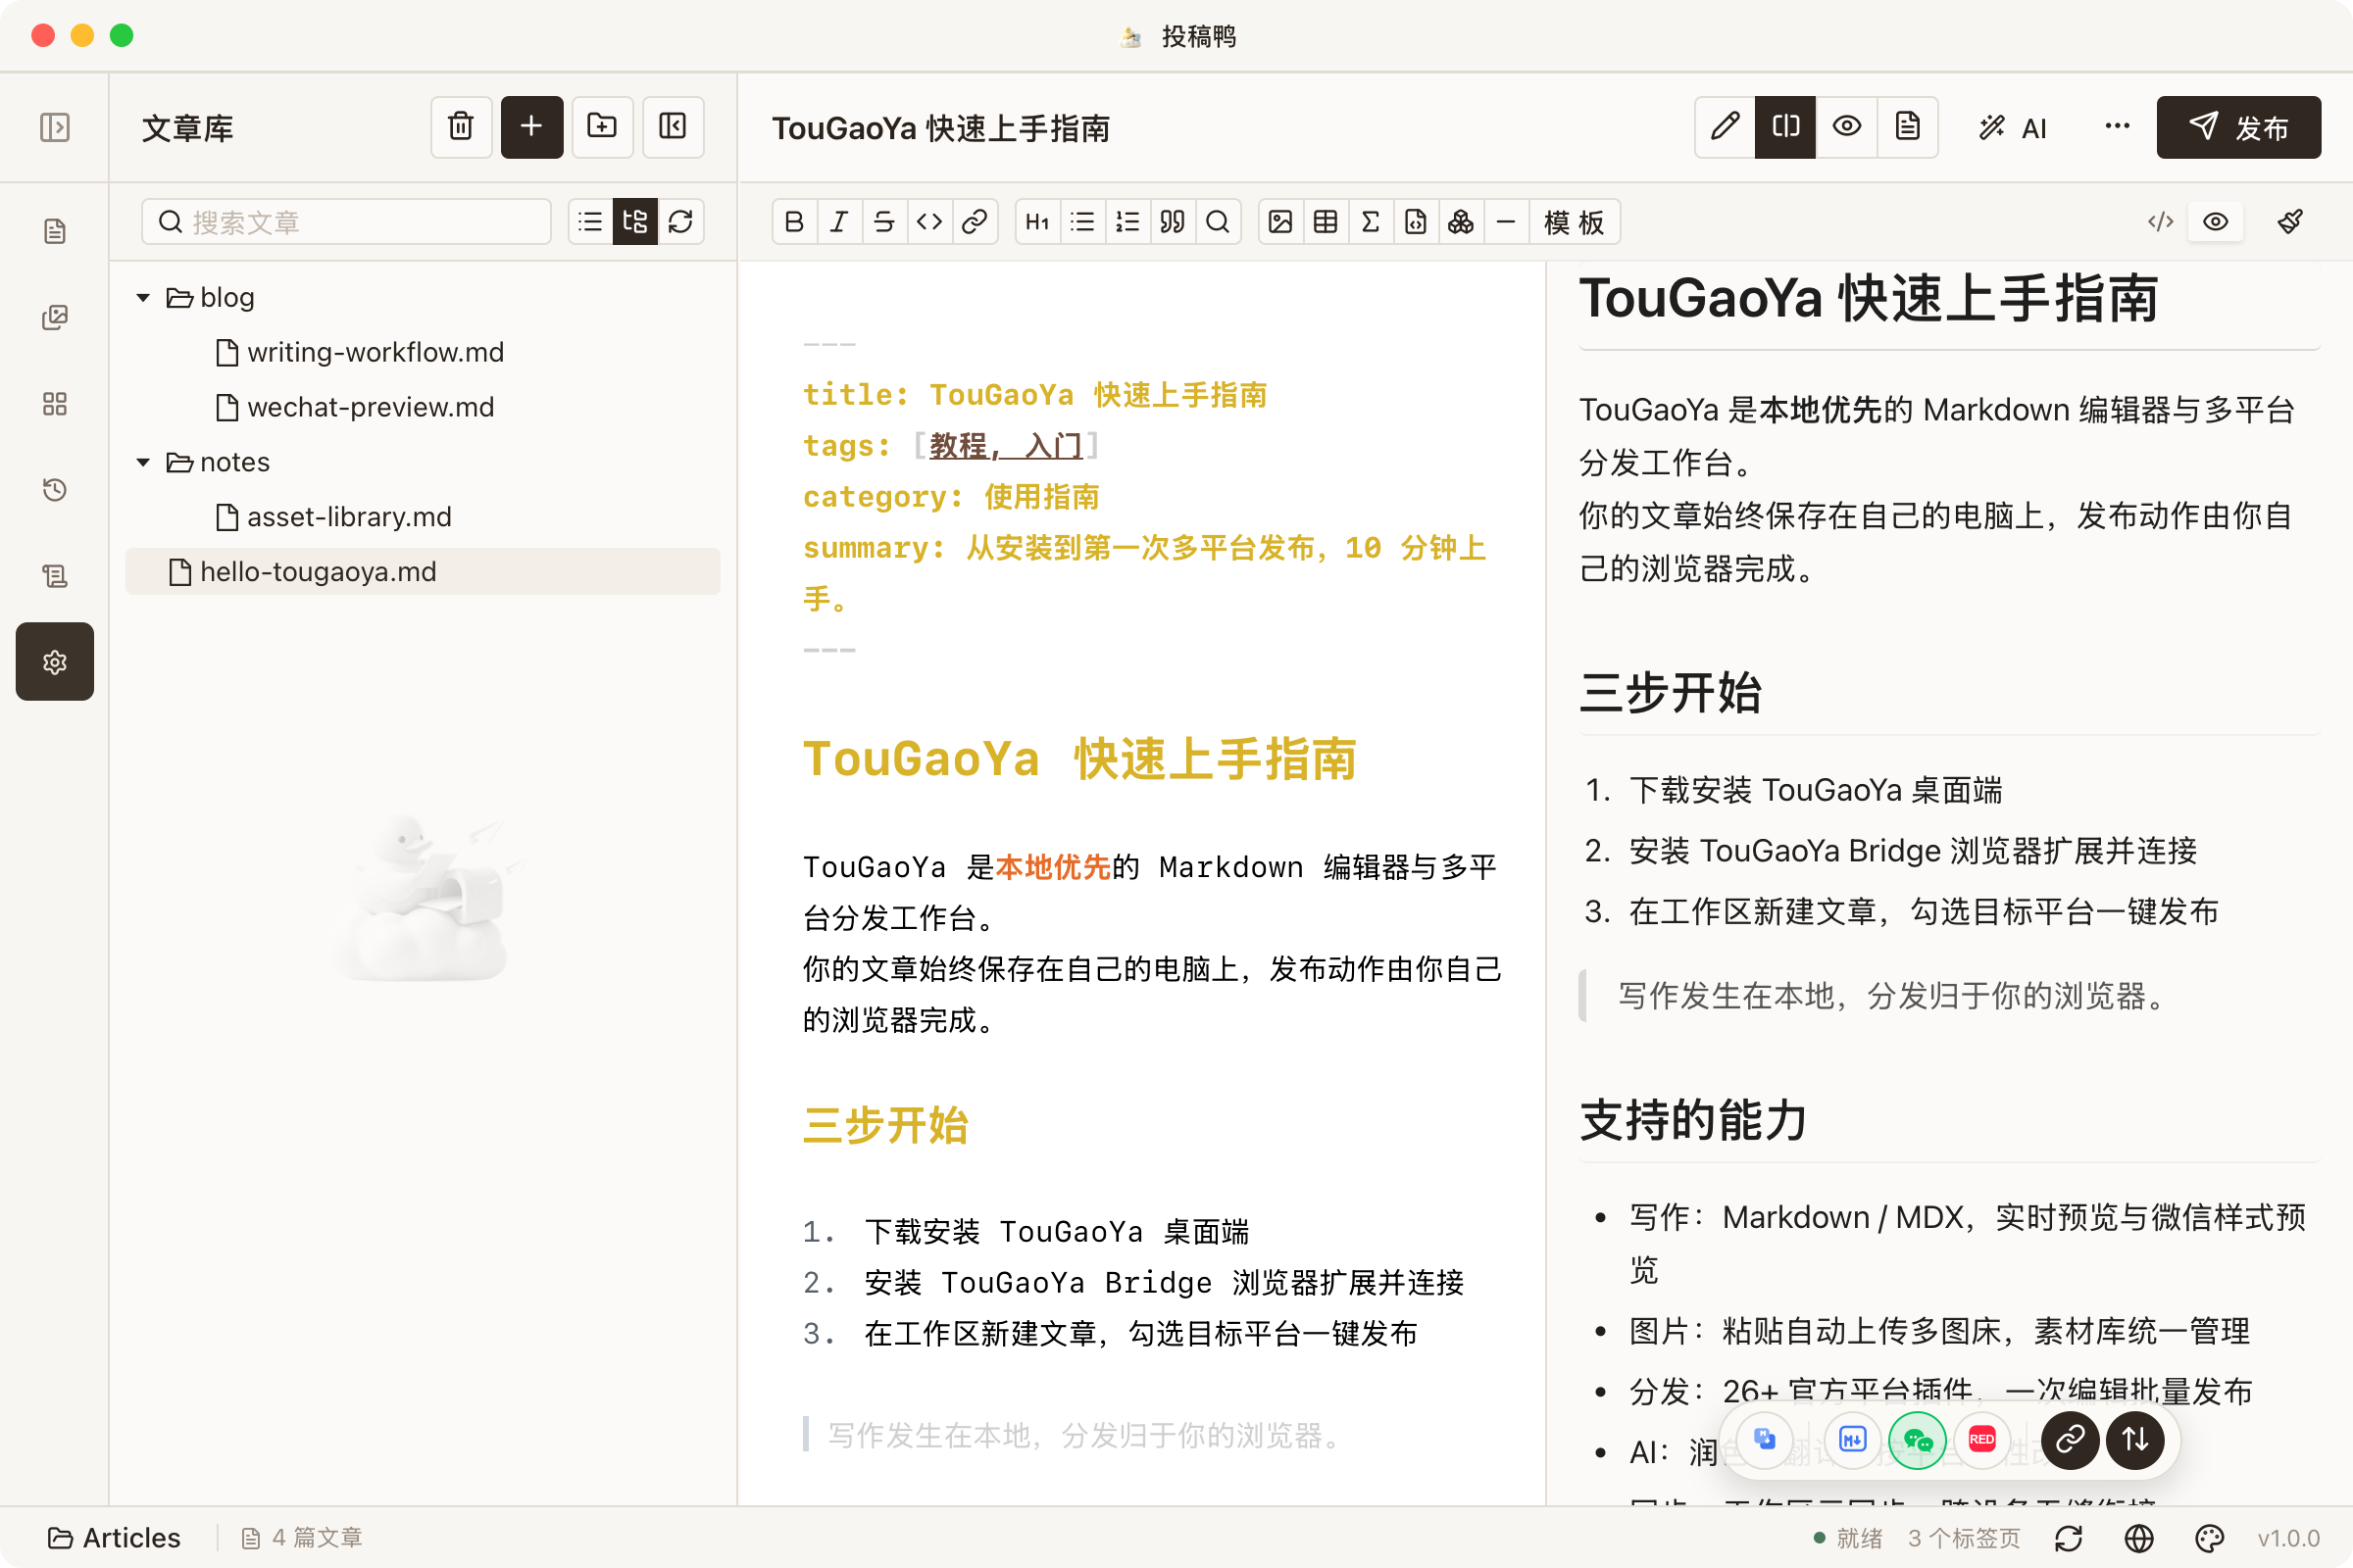The image size is (2353, 1568).
Task: Select the RED Xiaohongshu preview style
Action: [x=1981, y=1440]
